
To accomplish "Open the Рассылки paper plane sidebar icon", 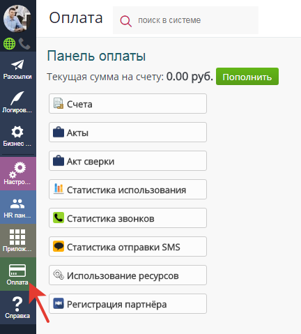I will pyautogui.click(x=17, y=65).
